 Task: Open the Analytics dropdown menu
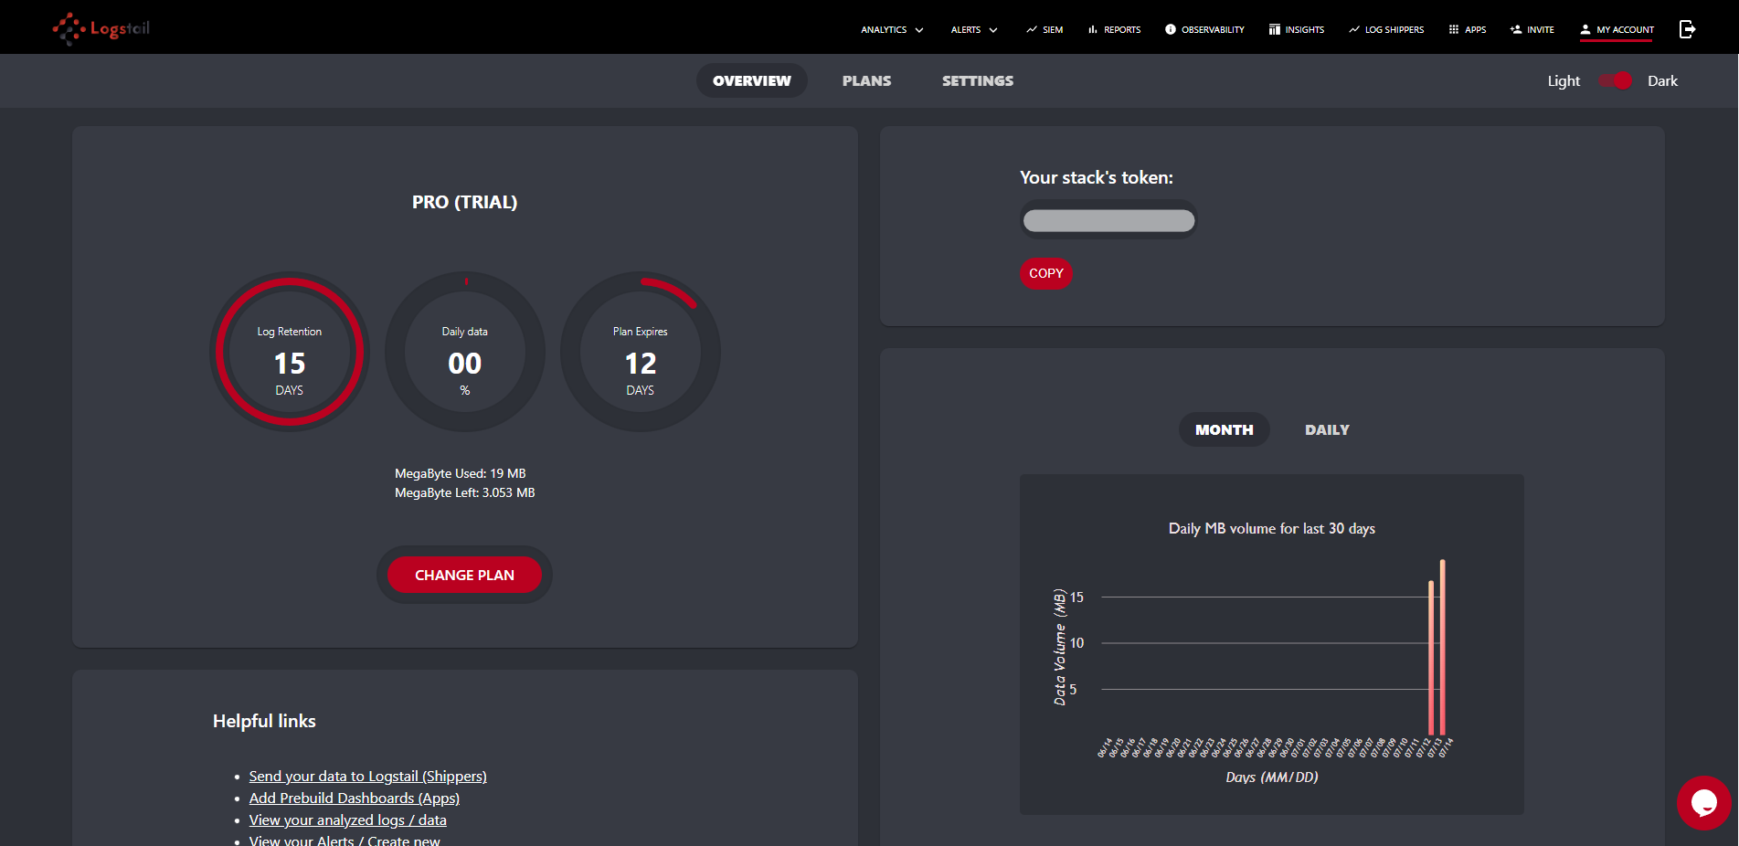click(892, 29)
